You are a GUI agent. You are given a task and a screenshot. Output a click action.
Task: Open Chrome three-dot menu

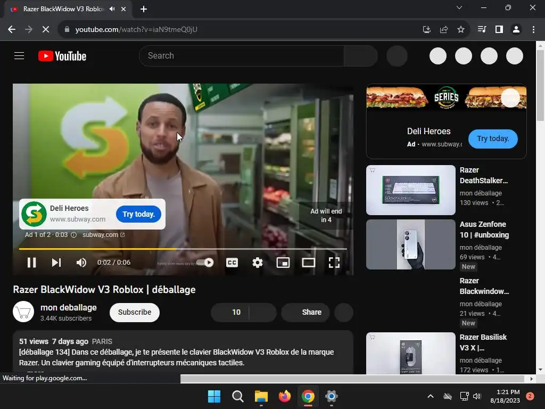[533, 30]
